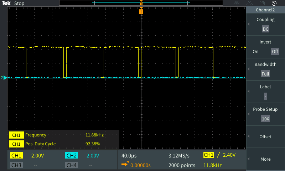This screenshot has width=285, height=171.
Task: Expand the Offset side arrow
Action: pyautogui.click(x=248, y=136)
